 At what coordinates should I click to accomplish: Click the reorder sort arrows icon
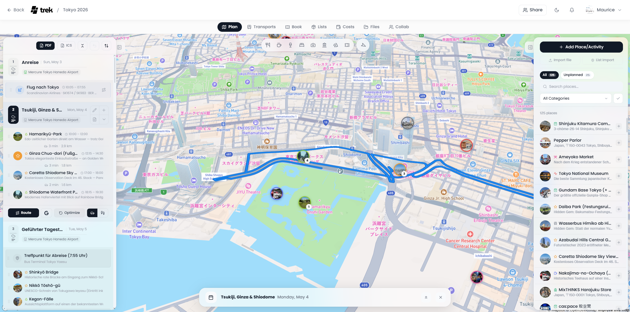pyautogui.click(x=106, y=46)
